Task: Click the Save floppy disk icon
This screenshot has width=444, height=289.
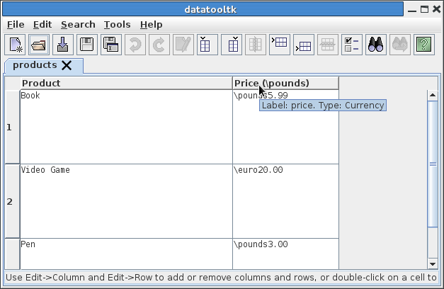Action: (86, 45)
